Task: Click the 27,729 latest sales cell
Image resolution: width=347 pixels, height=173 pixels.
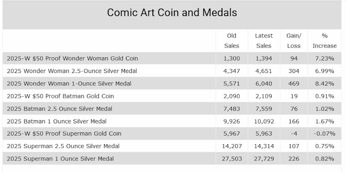Action: [264, 159]
